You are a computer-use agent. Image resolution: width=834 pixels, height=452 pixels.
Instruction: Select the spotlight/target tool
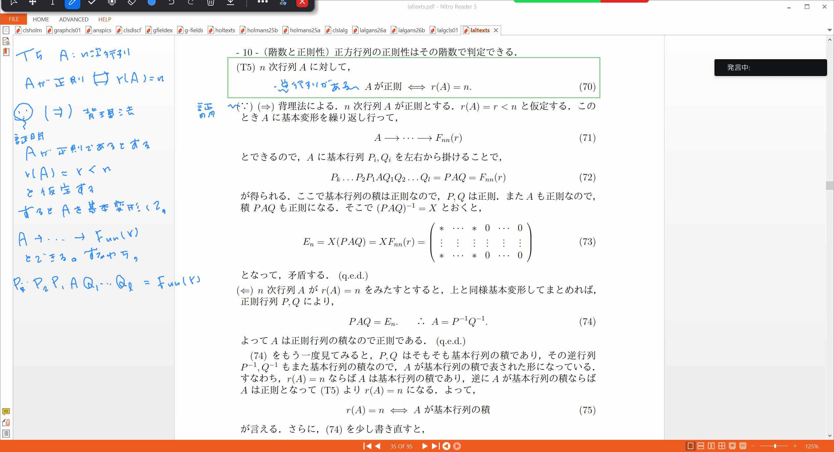point(112,3)
